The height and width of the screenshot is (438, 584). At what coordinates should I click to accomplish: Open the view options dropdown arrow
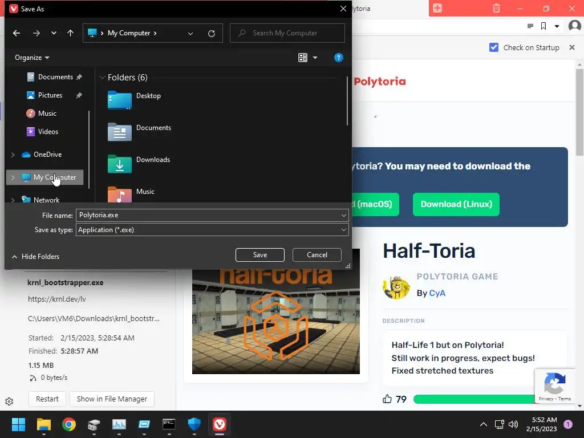click(315, 58)
